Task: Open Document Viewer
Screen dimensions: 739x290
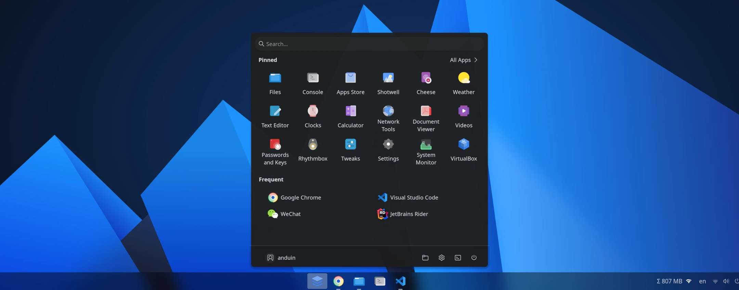Action: [x=426, y=118]
